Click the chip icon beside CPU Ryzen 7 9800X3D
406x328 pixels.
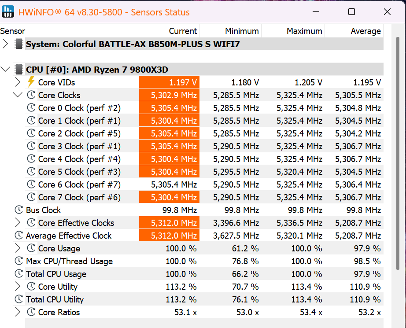pyautogui.click(x=18, y=70)
